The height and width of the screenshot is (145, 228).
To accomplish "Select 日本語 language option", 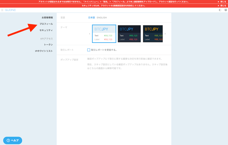I will click(92, 18).
